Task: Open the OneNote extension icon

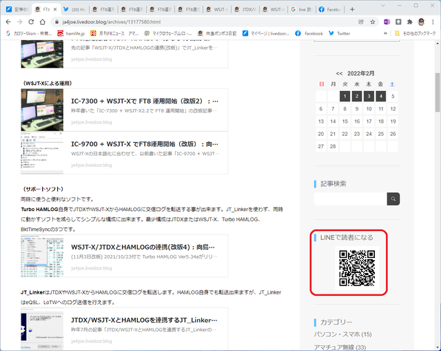Action: (x=387, y=22)
